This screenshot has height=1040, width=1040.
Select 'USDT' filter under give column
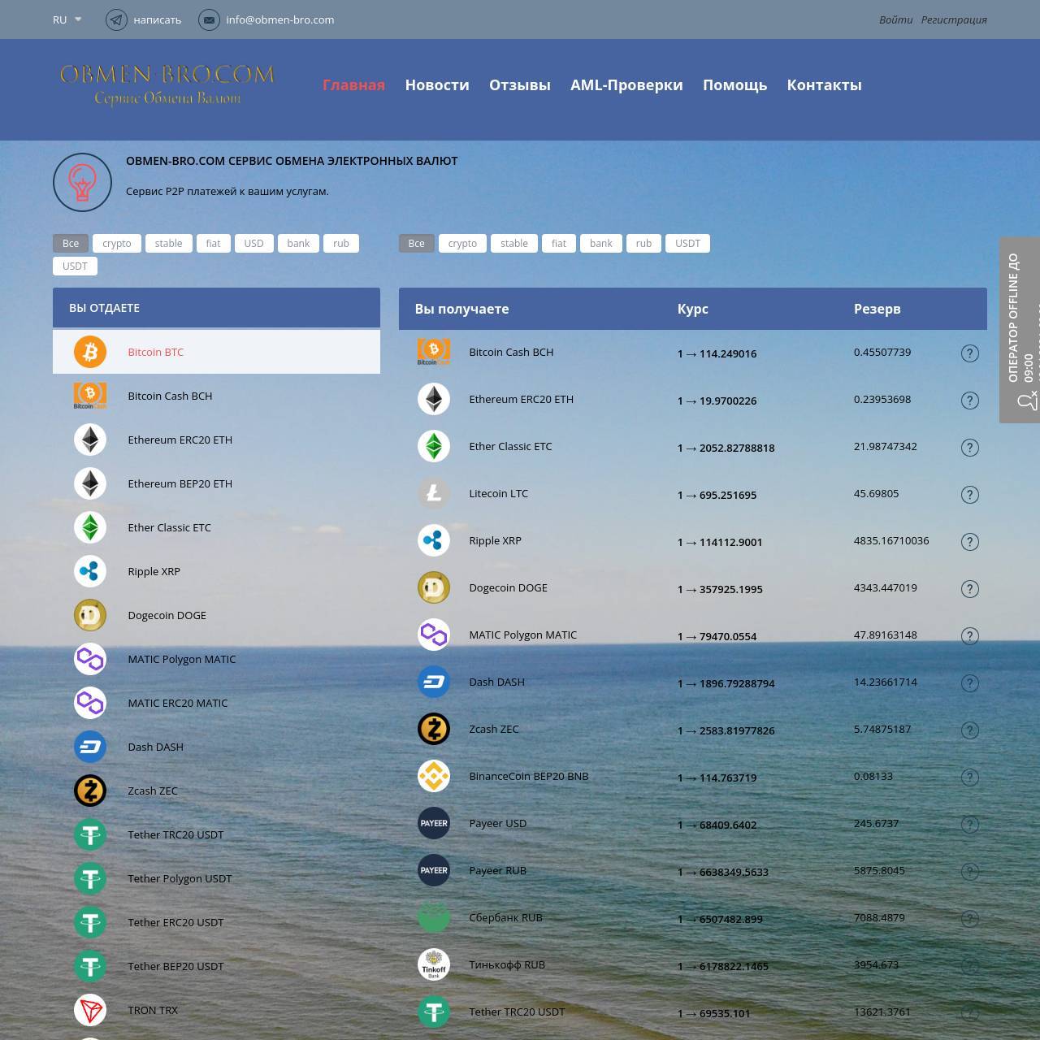(75, 266)
